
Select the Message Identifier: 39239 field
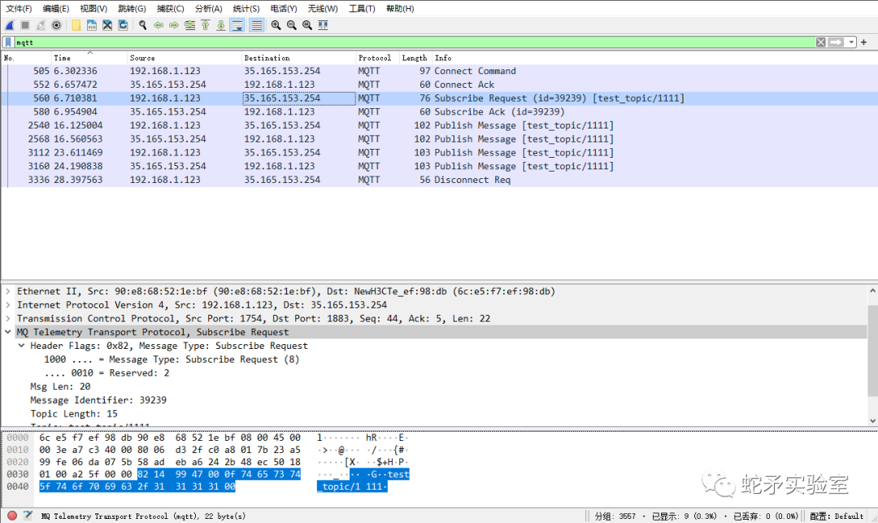pos(98,400)
